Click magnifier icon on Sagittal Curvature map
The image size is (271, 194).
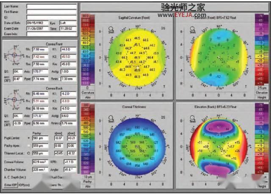111,29
